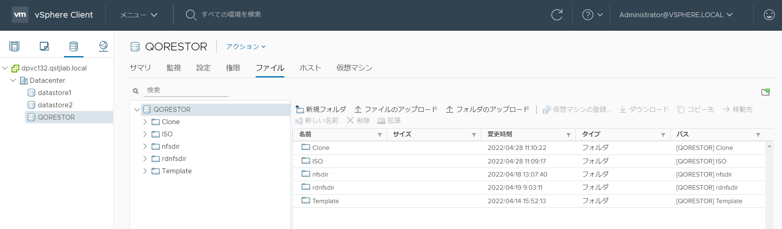Screen dimensions: 782x229
Task: Select datastore2 in the inventory tree
Action: (x=54, y=105)
